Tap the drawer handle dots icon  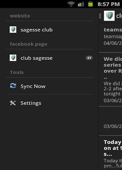click(100, 16)
